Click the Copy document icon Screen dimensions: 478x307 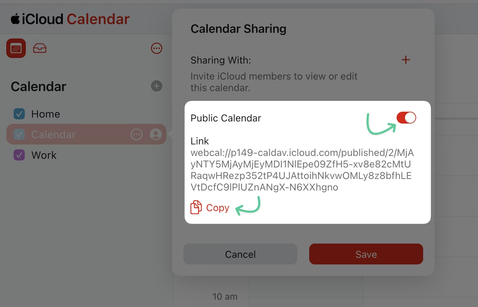[196, 207]
